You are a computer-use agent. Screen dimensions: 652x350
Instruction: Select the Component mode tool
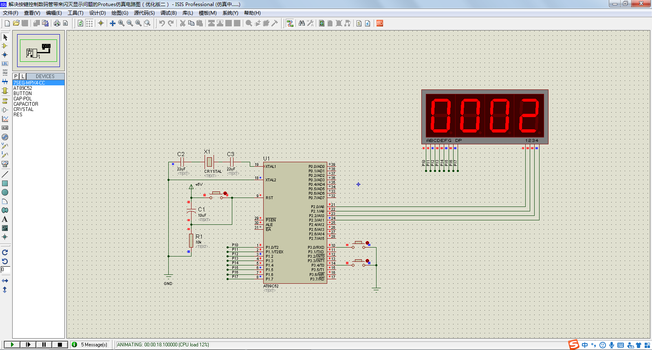pyautogui.click(x=5, y=46)
